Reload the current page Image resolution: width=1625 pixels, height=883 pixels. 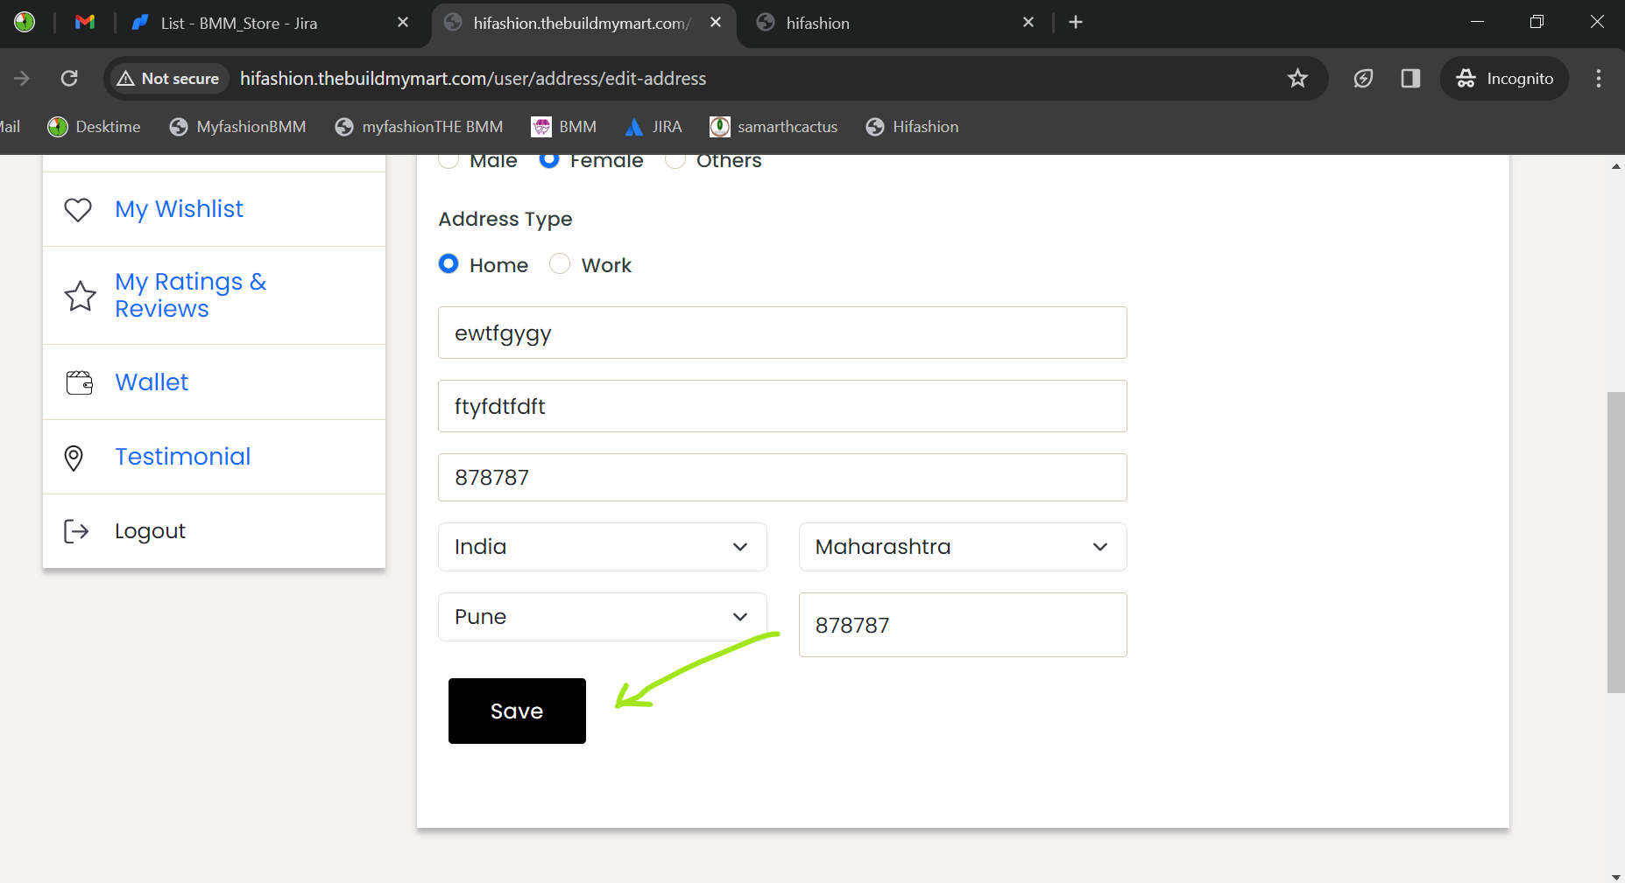[x=69, y=79]
